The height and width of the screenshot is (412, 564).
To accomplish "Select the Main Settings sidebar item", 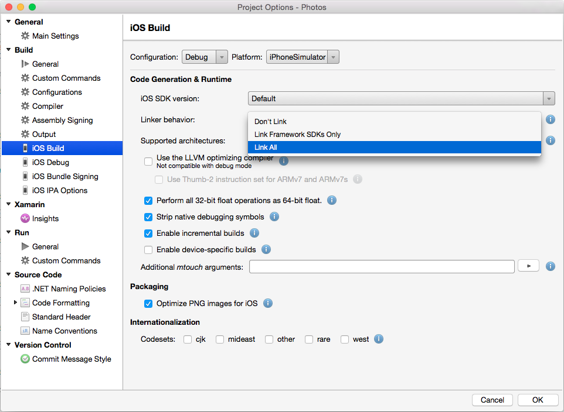I will pyautogui.click(x=50, y=36).
